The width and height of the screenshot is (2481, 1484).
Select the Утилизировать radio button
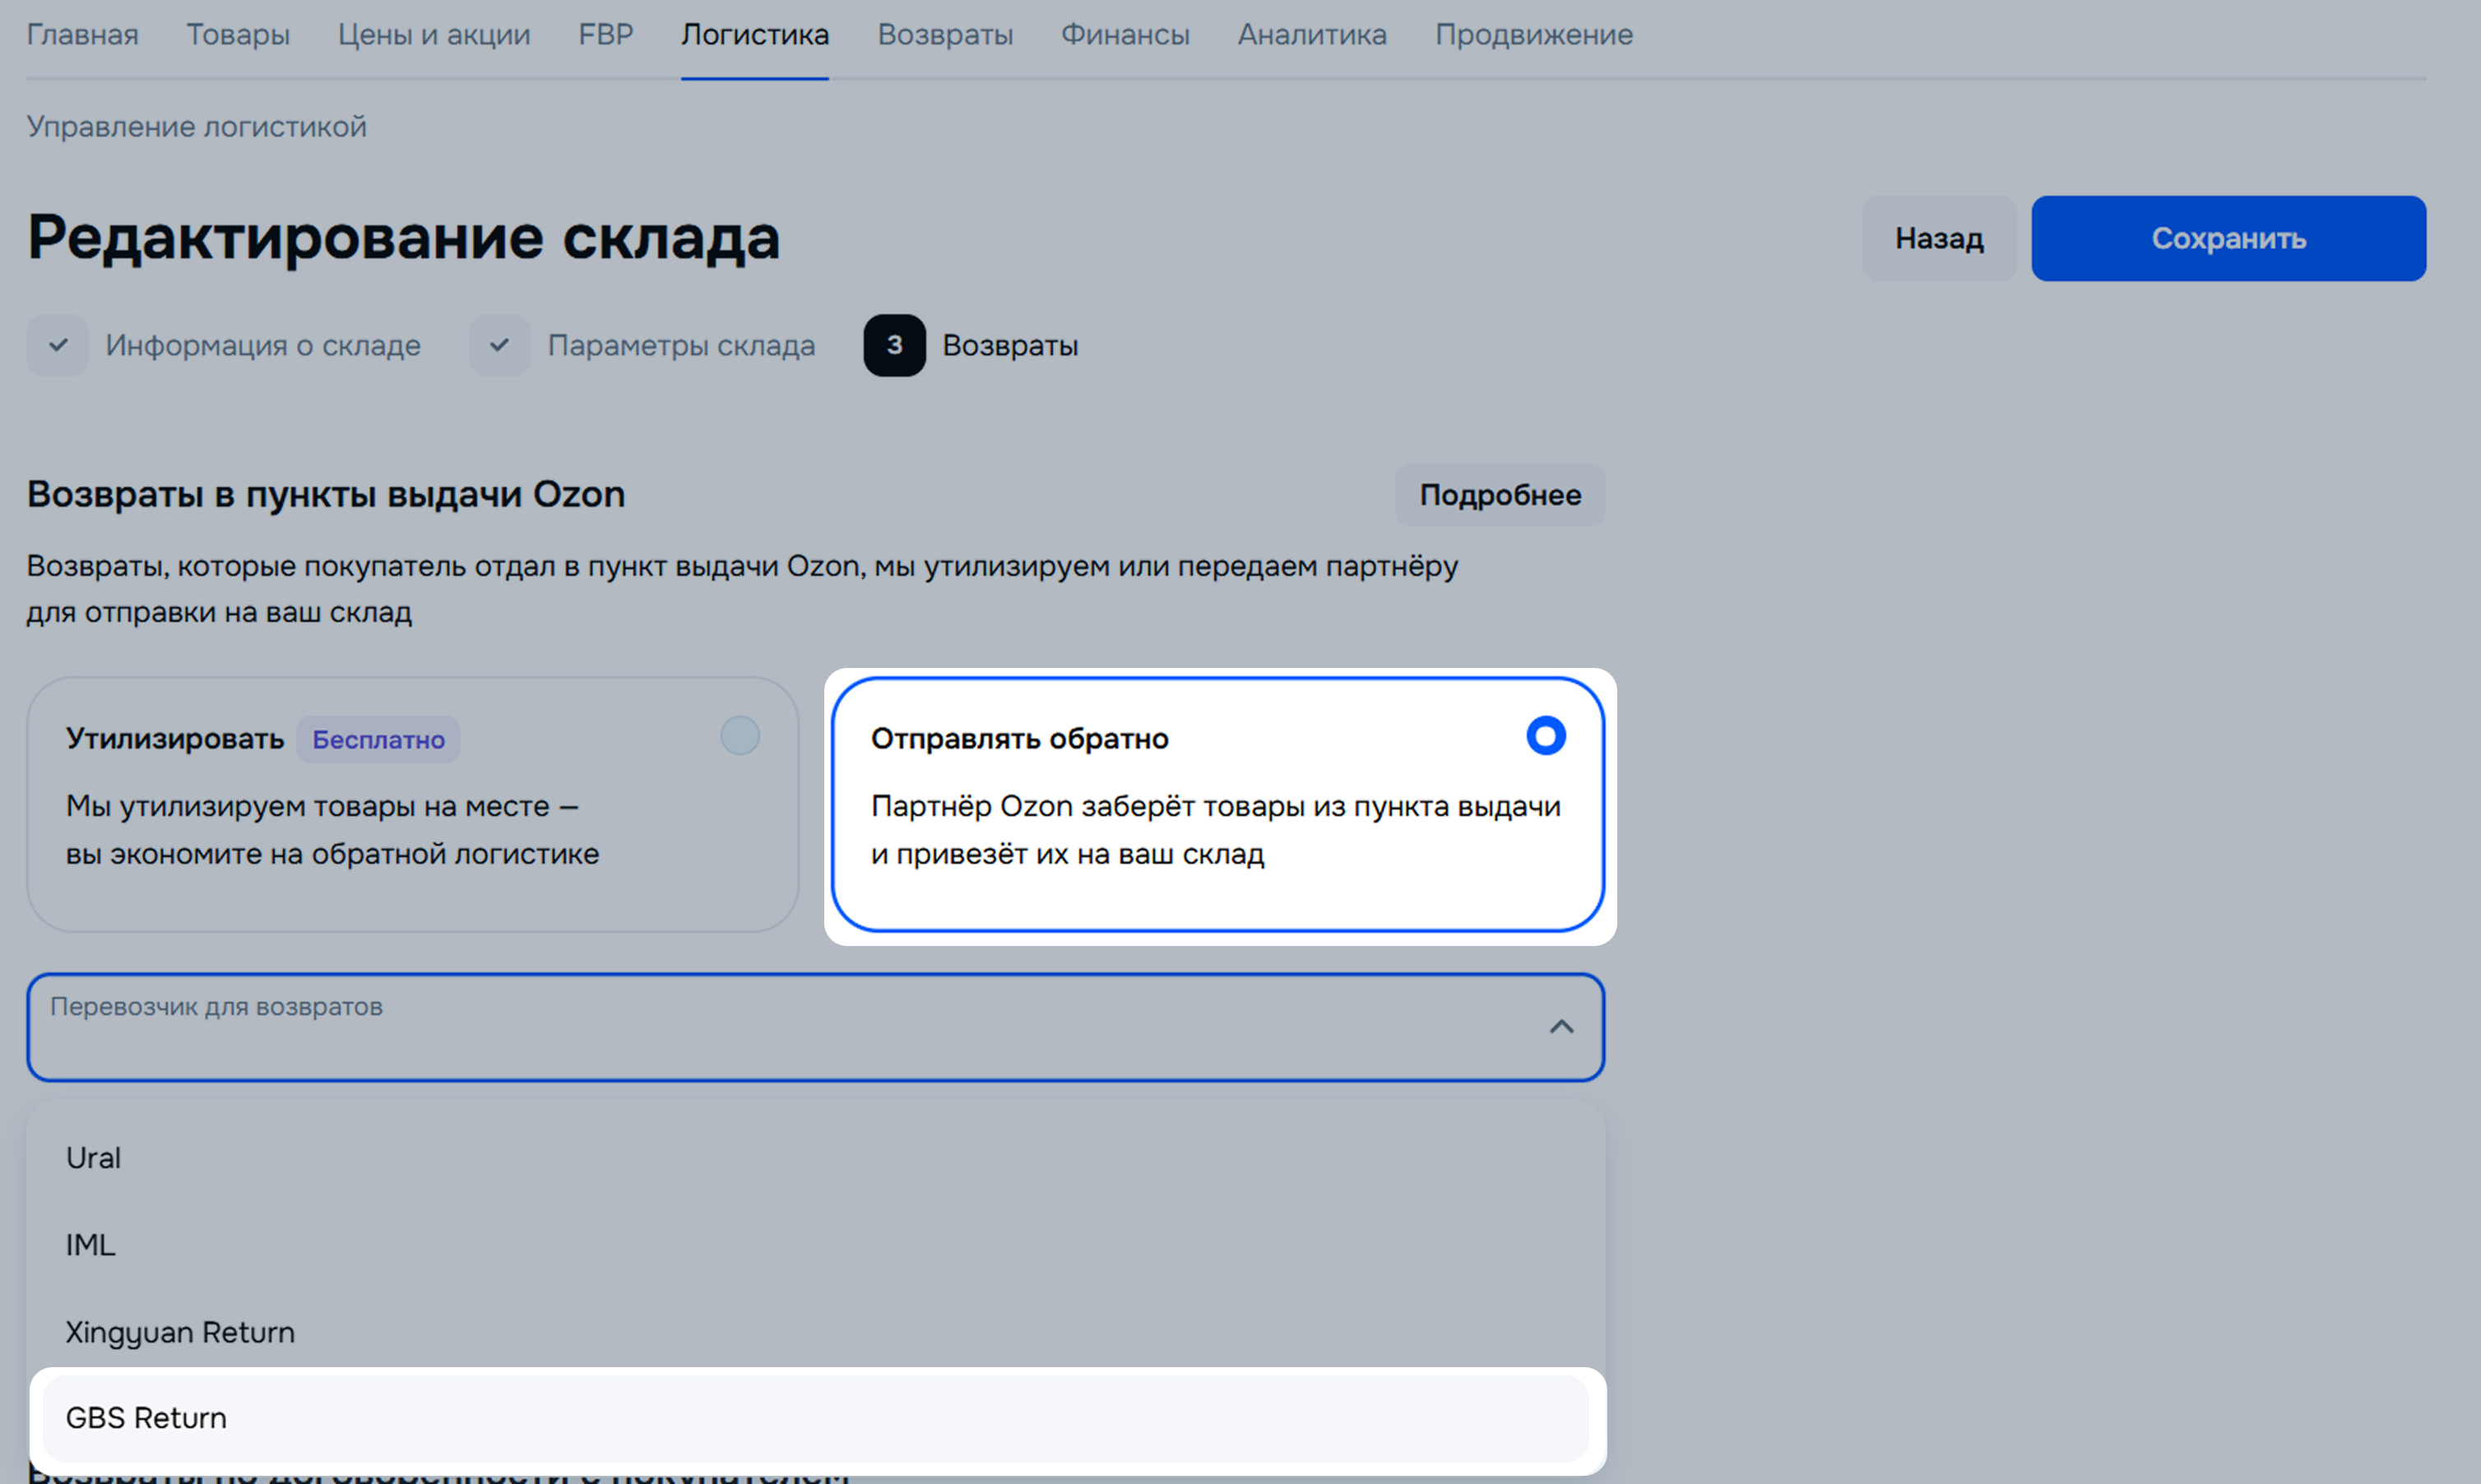pyautogui.click(x=739, y=736)
